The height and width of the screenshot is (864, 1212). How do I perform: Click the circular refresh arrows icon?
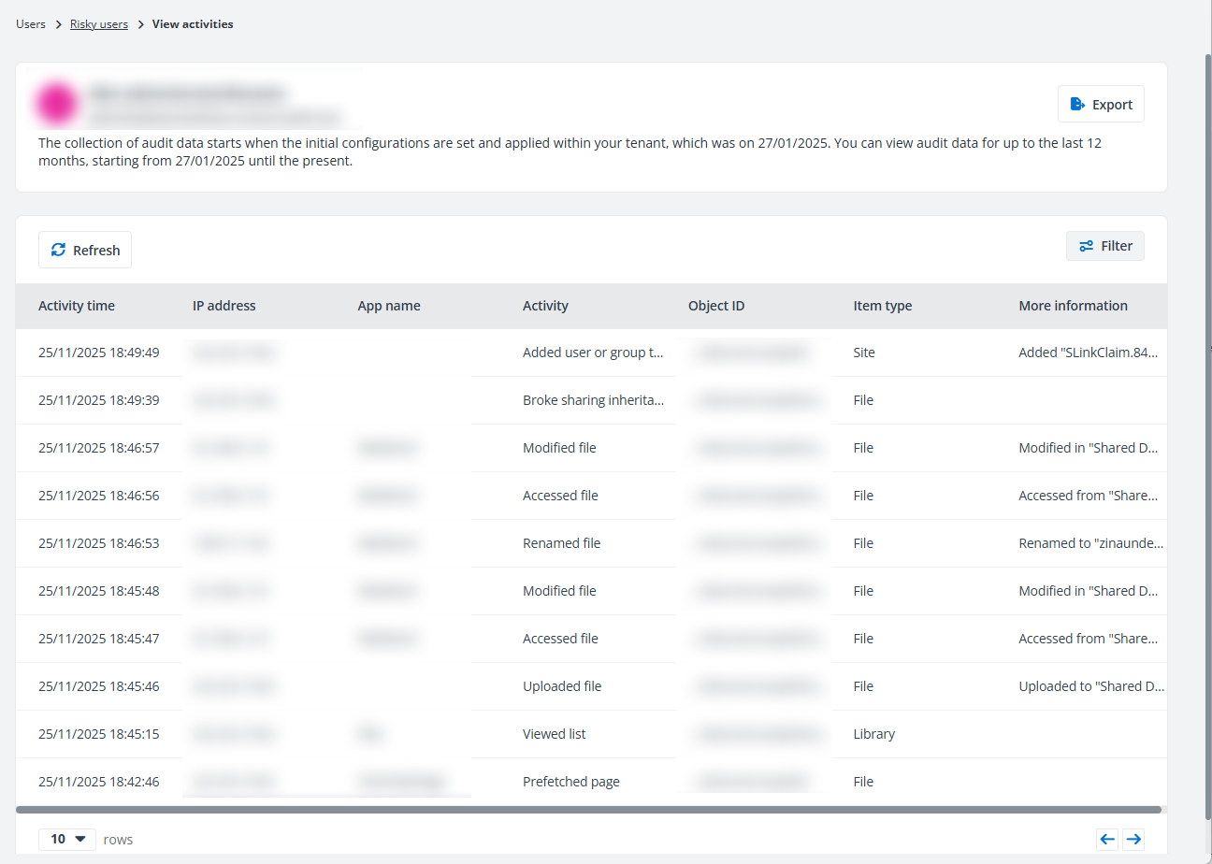pos(57,250)
